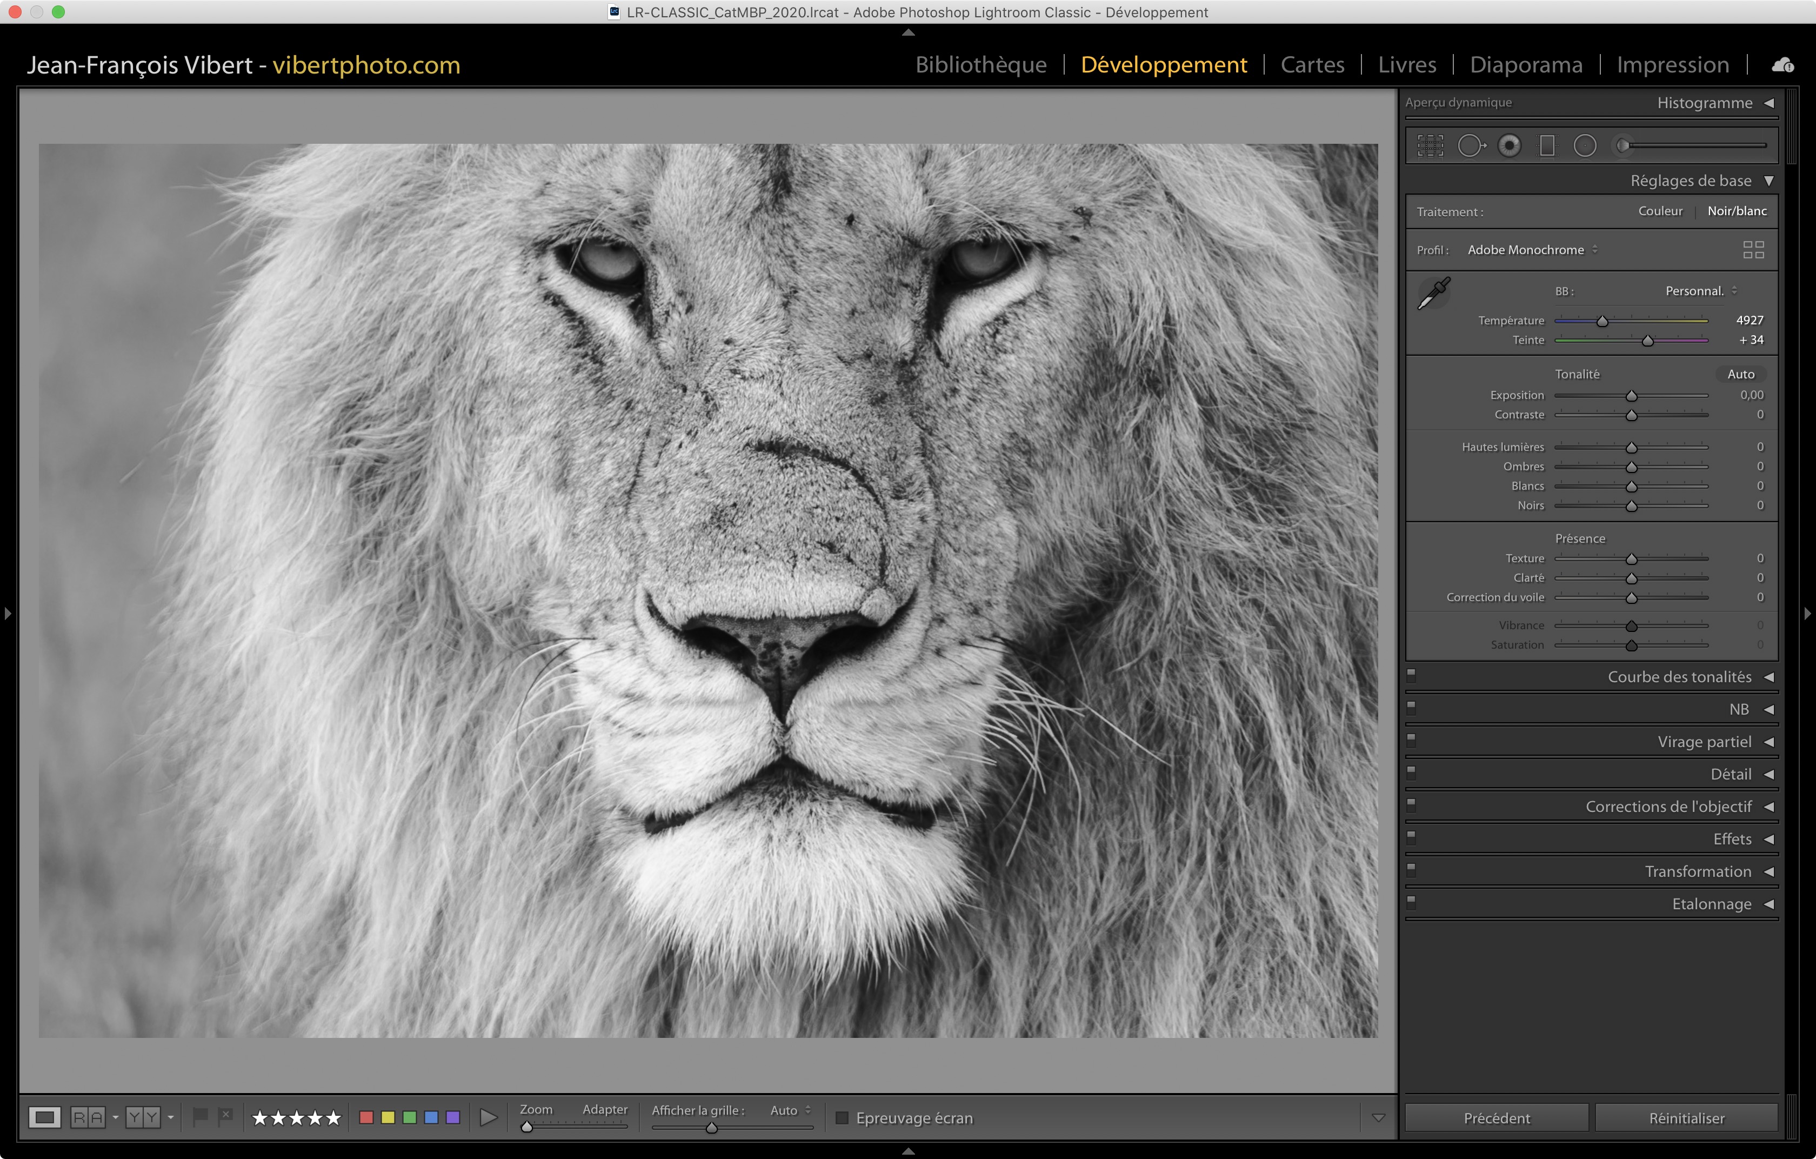Apply the red color label swatch
The height and width of the screenshot is (1159, 1816).
click(366, 1117)
